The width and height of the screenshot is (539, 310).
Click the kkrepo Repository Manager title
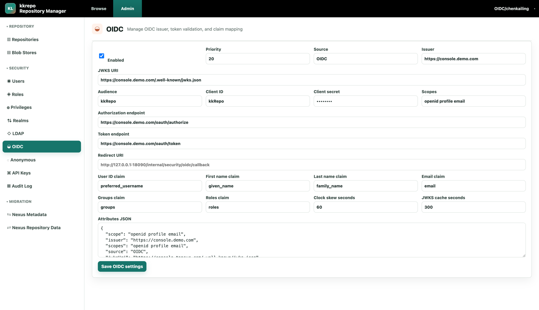click(43, 8)
